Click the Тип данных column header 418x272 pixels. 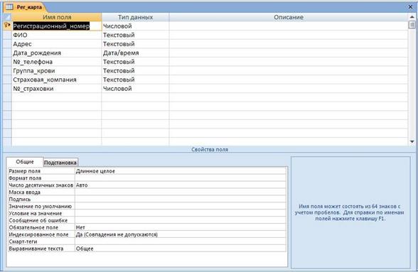(135, 17)
